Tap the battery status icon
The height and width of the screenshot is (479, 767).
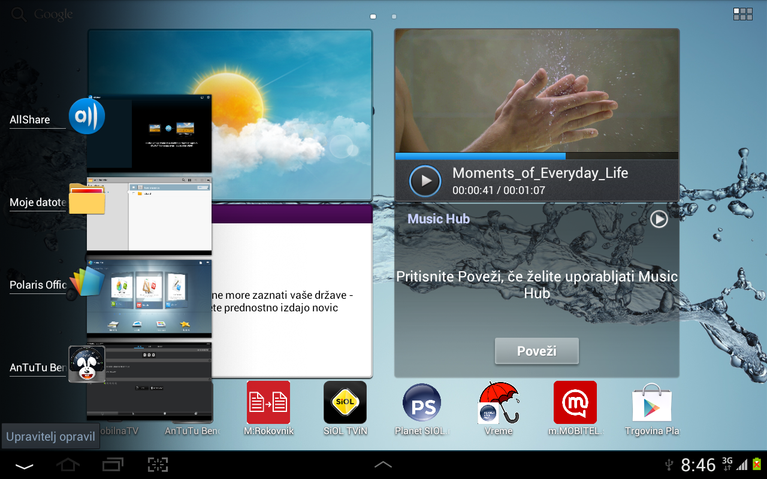(x=757, y=463)
